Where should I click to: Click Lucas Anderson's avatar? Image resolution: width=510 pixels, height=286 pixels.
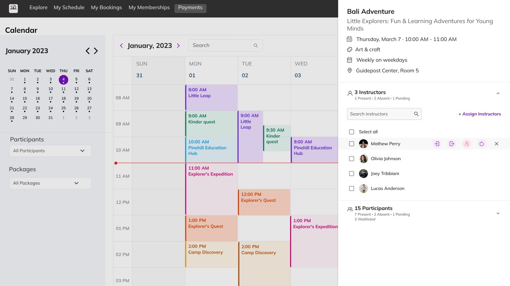(363, 188)
